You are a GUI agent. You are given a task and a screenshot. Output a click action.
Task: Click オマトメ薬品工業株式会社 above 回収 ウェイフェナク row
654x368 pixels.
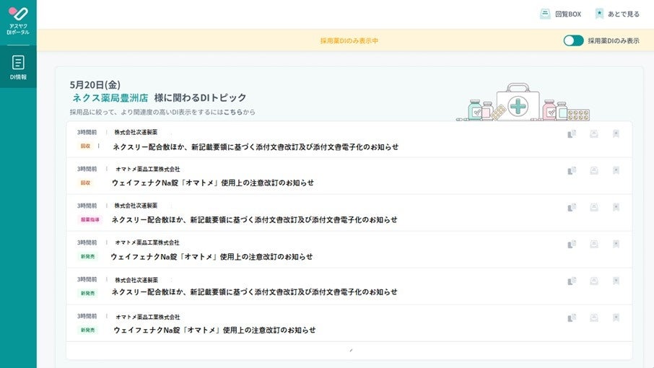148,169
